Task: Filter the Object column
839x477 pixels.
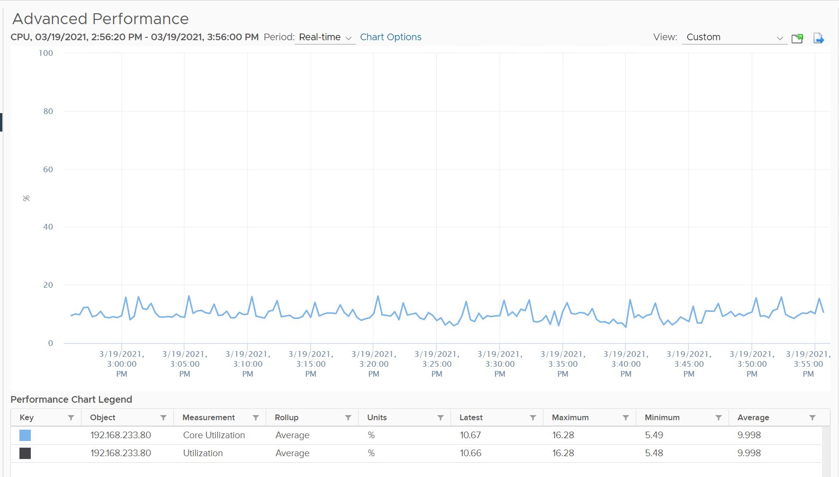Action: [163, 417]
